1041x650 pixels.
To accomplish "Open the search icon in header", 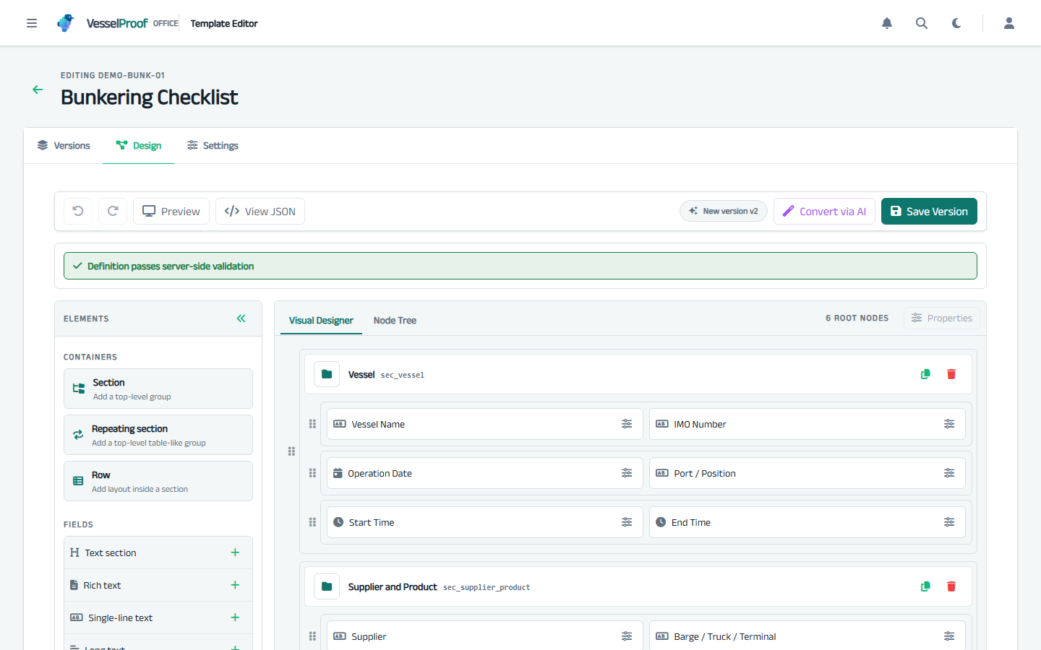I will click(x=922, y=23).
